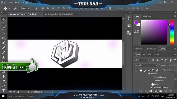Select the Crop tool
The width and height of the screenshot is (177, 99).
tap(4, 38)
